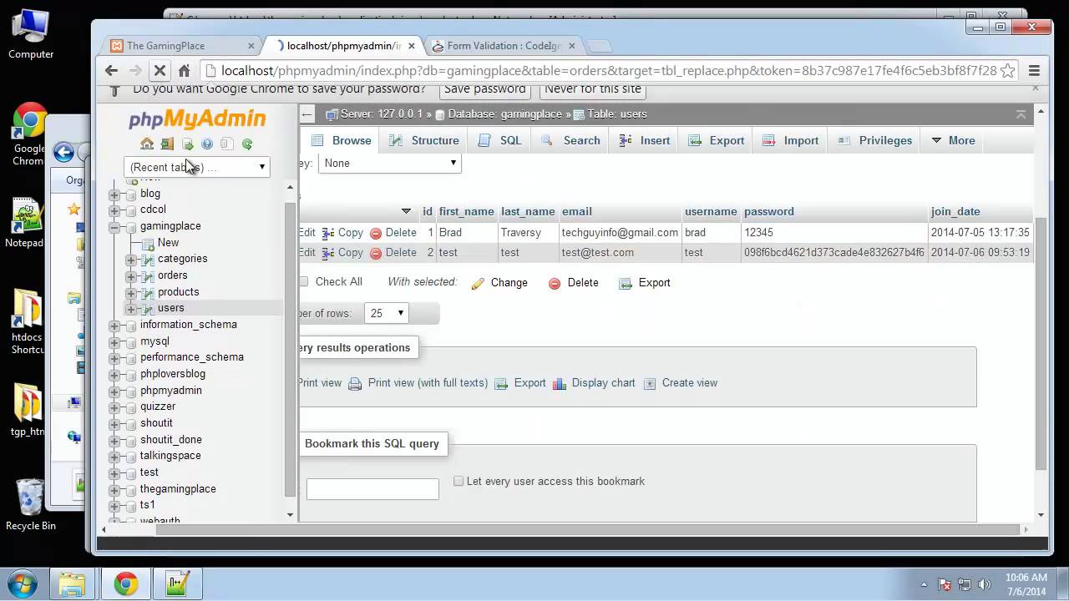Click the orders table icon in the tree
Viewport: 1069px width, 601px height.
[x=149, y=275]
